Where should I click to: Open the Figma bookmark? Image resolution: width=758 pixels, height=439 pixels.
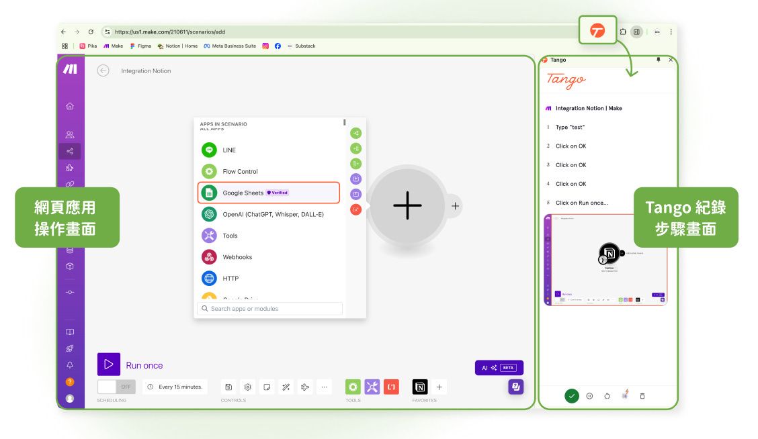coord(140,46)
